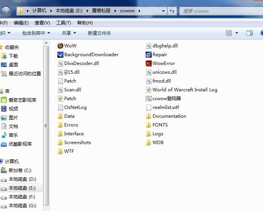Image resolution: width=263 pixels, height=211 pixels.
Task: Open the WoW application icon
Action: coord(60,45)
